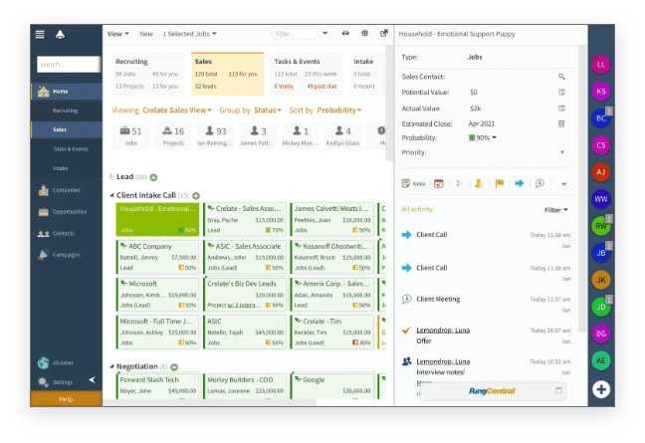This screenshot has height=443, width=645.
Task: Click the green 90% probability swatch
Action: tap(472, 137)
